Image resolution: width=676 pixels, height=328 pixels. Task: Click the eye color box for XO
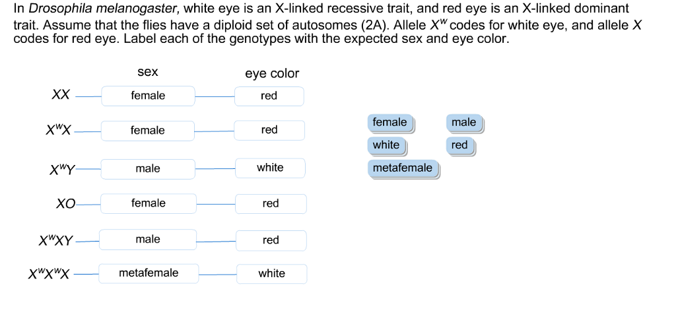pyautogui.click(x=271, y=204)
